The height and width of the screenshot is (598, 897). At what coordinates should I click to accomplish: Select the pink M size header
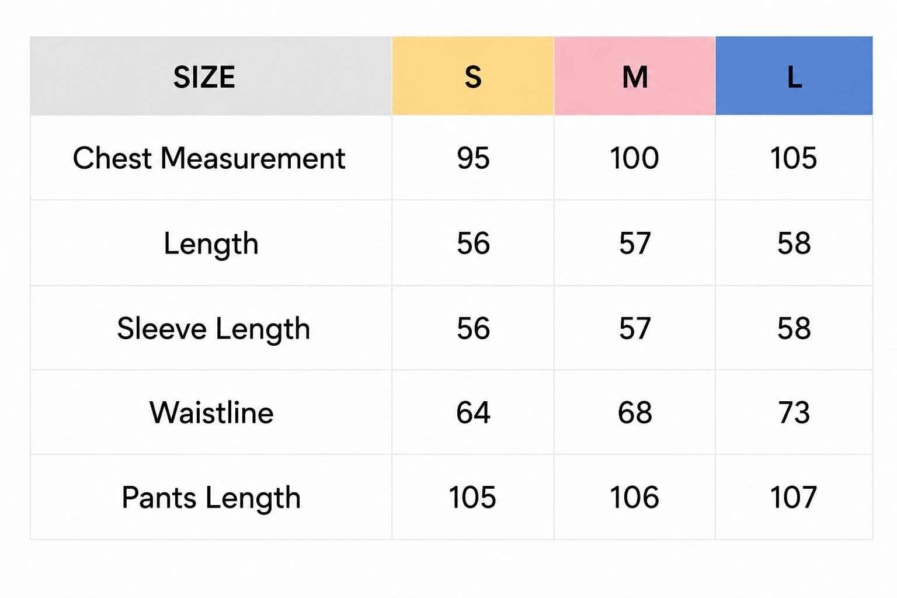click(635, 76)
